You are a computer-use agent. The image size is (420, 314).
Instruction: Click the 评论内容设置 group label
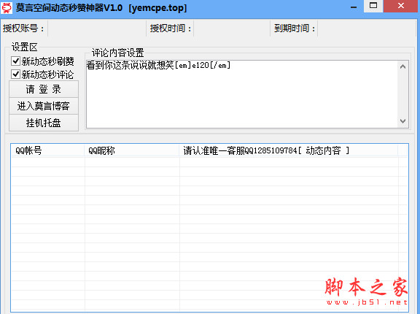coord(118,53)
